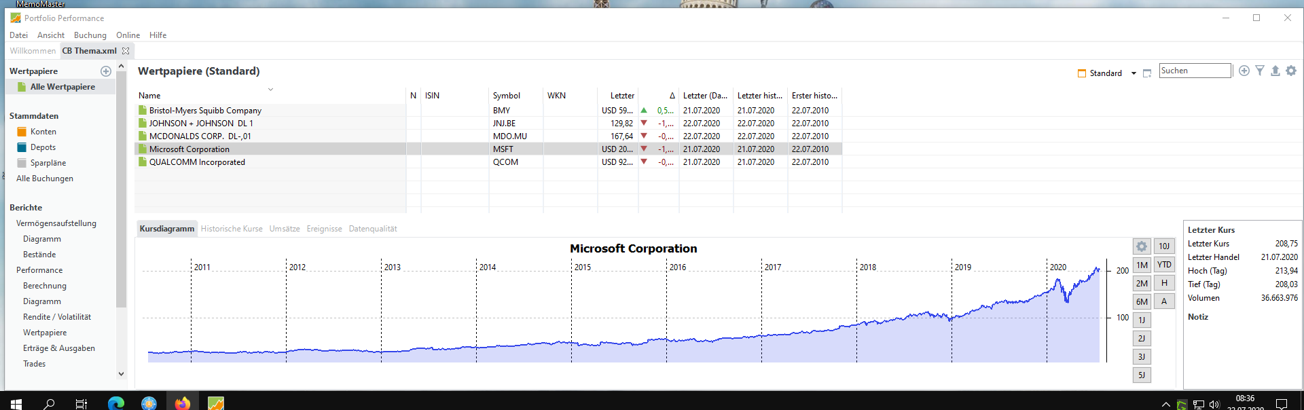This screenshot has height=410, width=1304.
Task: Open Alle Buchungen in sidebar
Action: [x=45, y=179]
